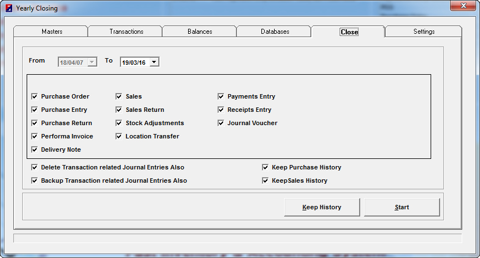Uncheck the Purchase Order checkbox
Screen dimensions: 480x258
coord(35,96)
